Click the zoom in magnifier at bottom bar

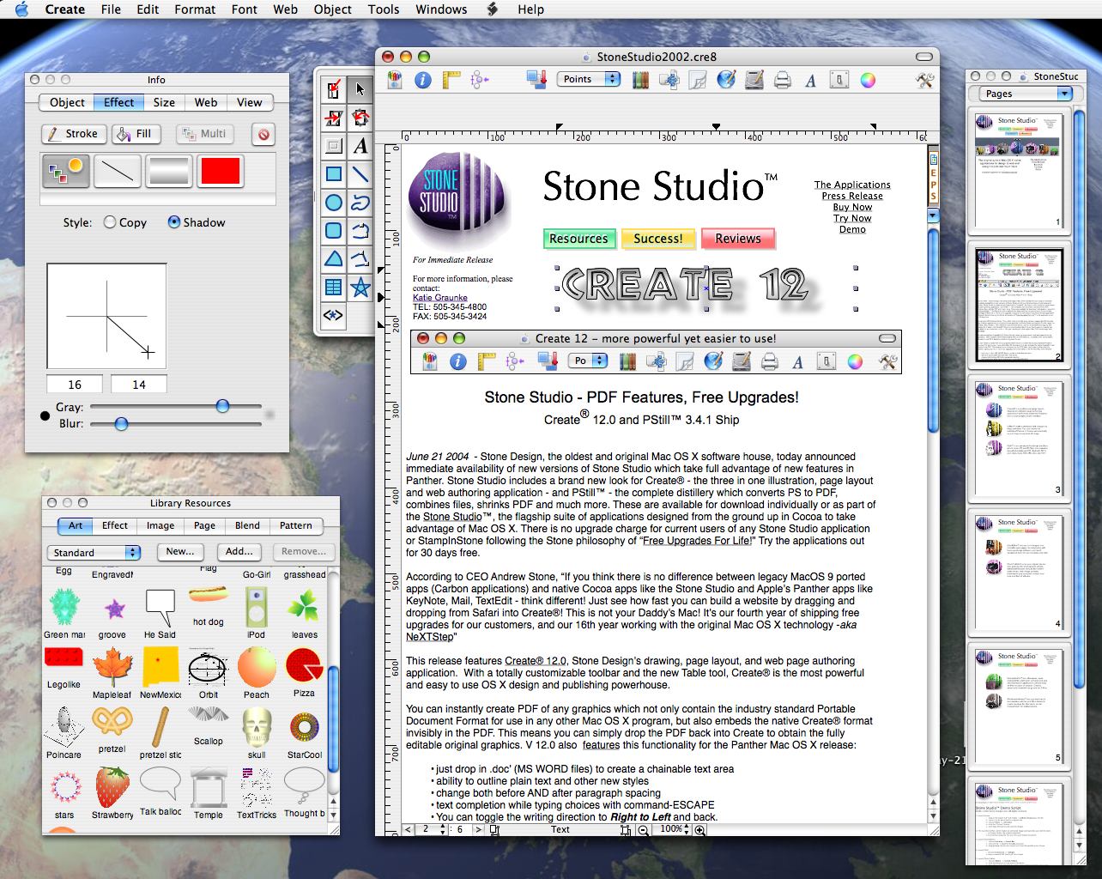[700, 829]
